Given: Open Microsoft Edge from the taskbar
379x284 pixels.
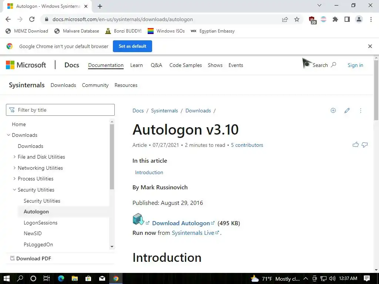Looking at the screenshot, I should coord(61,278).
